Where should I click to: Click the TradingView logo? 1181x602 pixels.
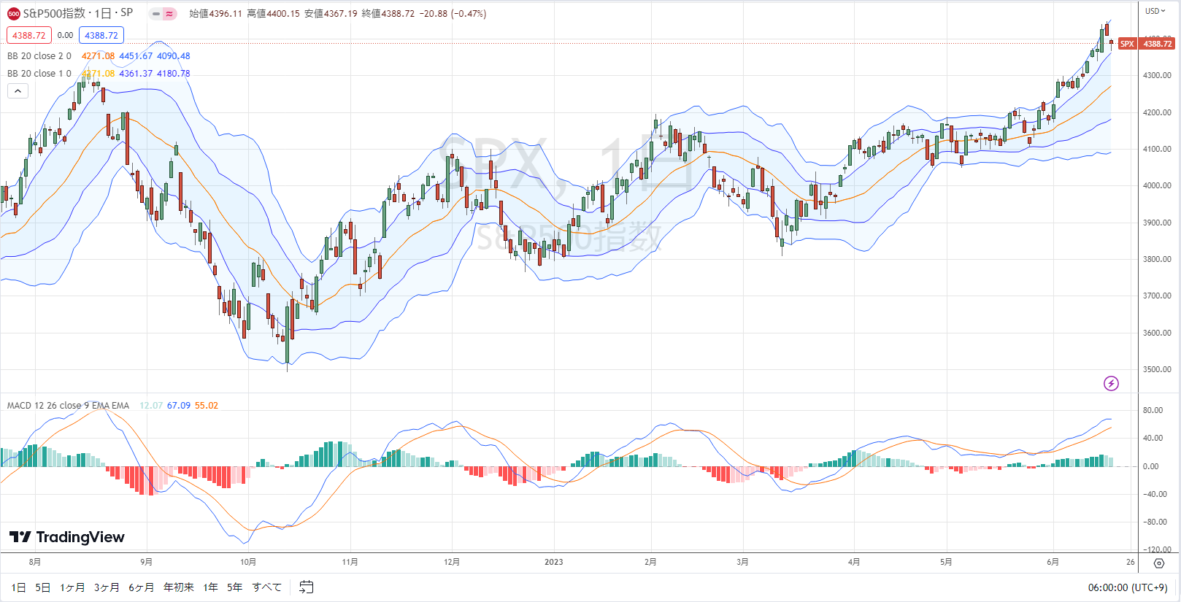click(67, 537)
